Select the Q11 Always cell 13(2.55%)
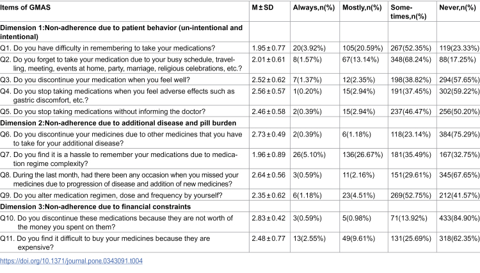 (309, 238)
